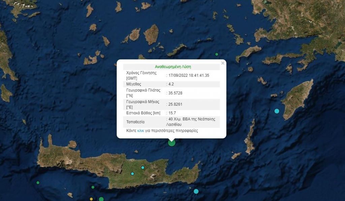Click the teal earthquake marker near Rhodes
345x201 pixels.
pos(277,110)
